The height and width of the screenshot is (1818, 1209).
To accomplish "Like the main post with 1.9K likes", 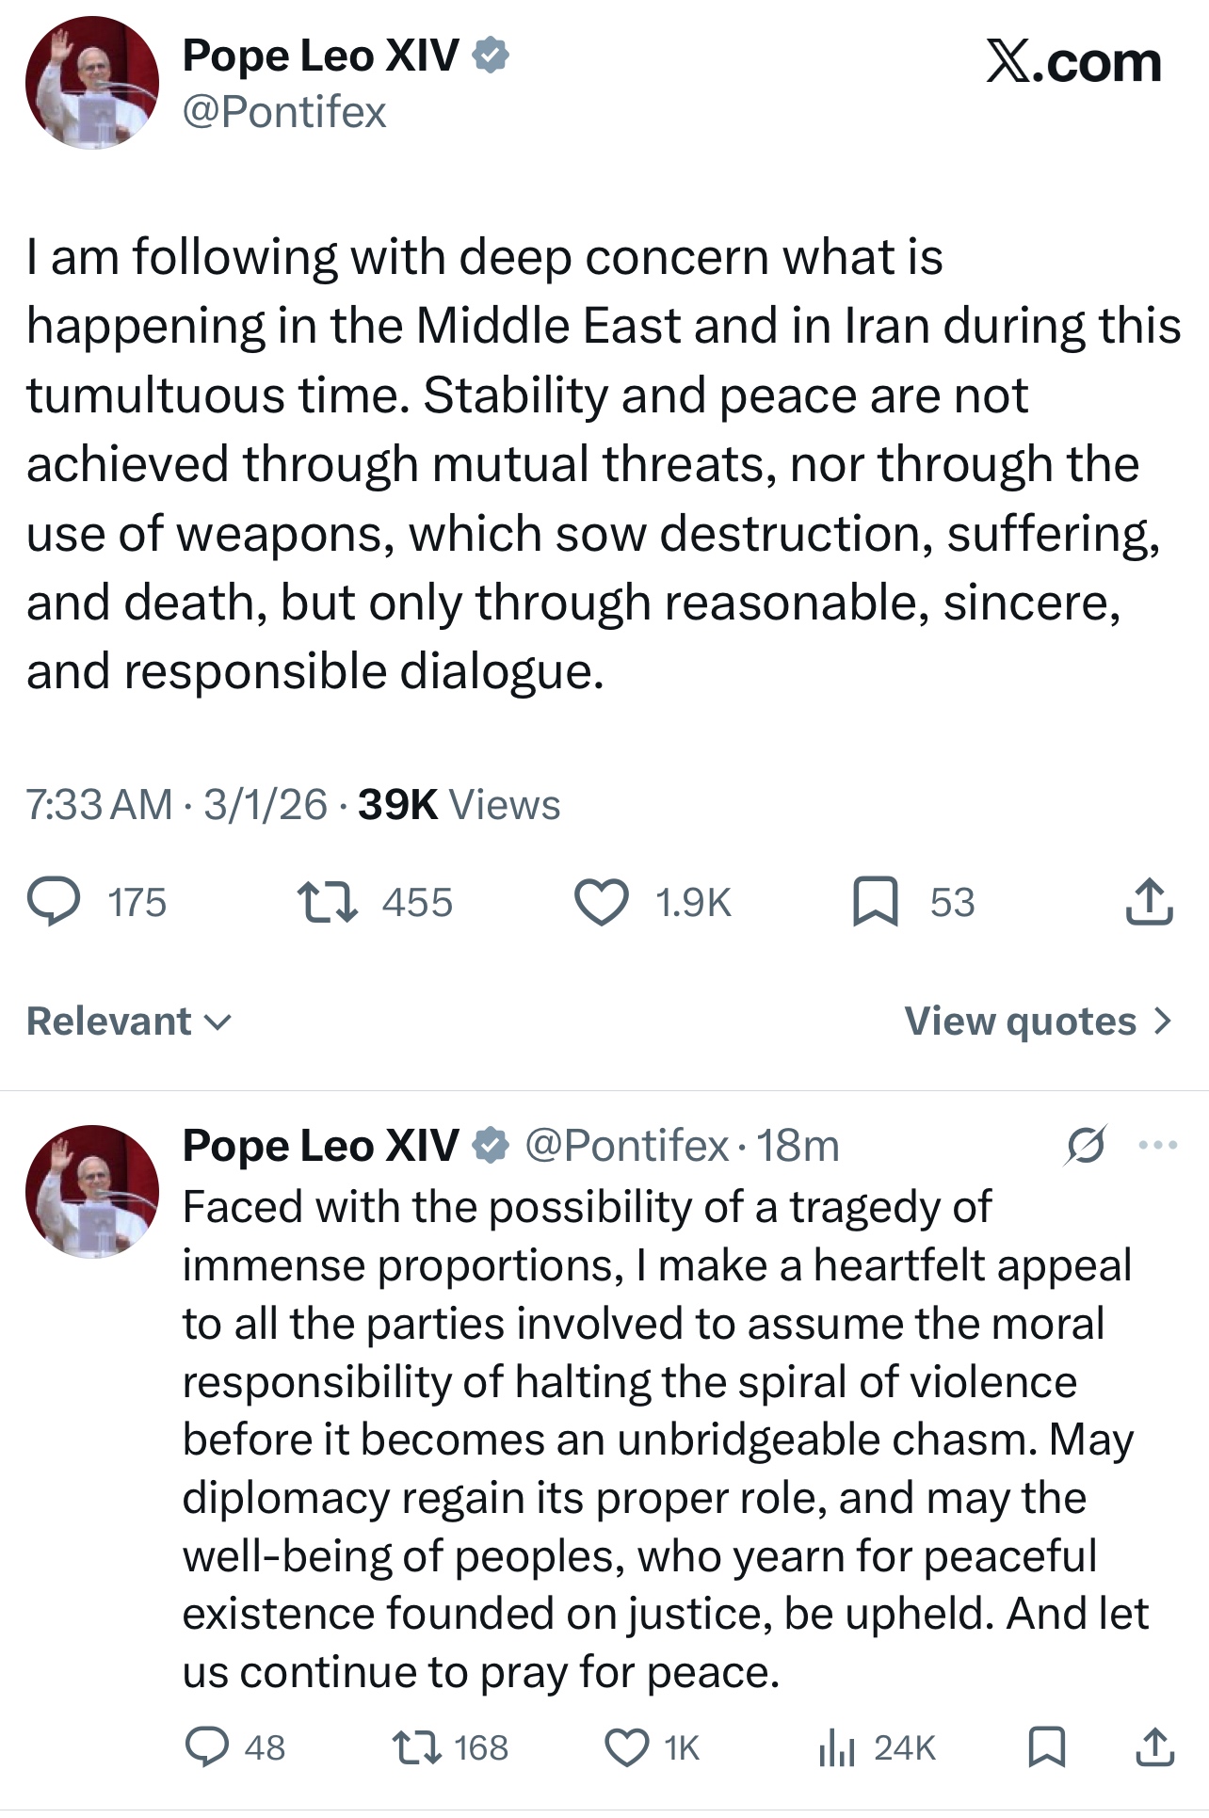I will pos(602,901).
